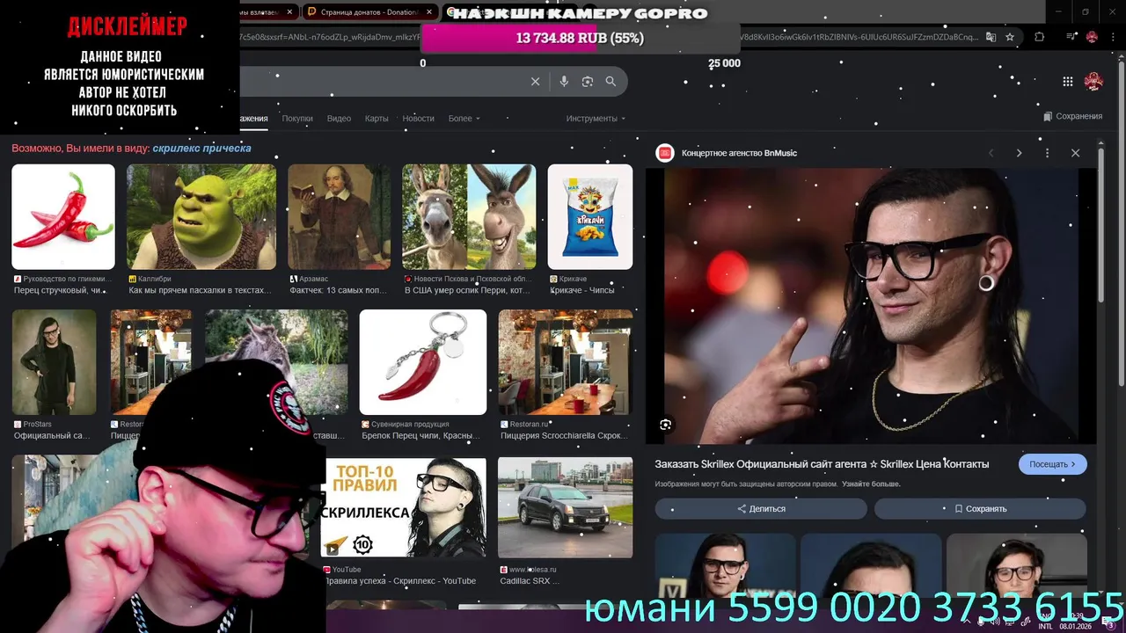This screenshot has width=1126, height=633.
Task: Click caption Фактчек: 13 самых поп...
Action: [339, 290]
